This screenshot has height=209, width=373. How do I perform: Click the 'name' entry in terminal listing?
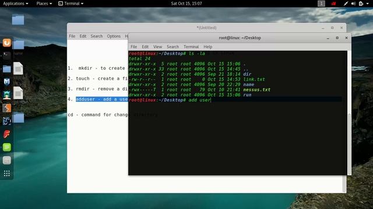[248, 85]
